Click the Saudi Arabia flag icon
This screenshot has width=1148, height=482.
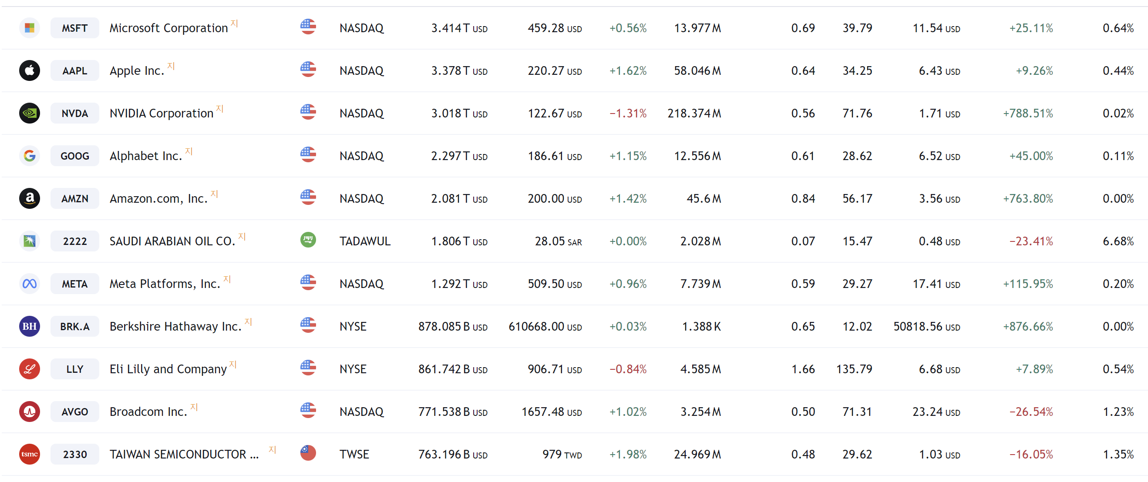pos(308,240)
